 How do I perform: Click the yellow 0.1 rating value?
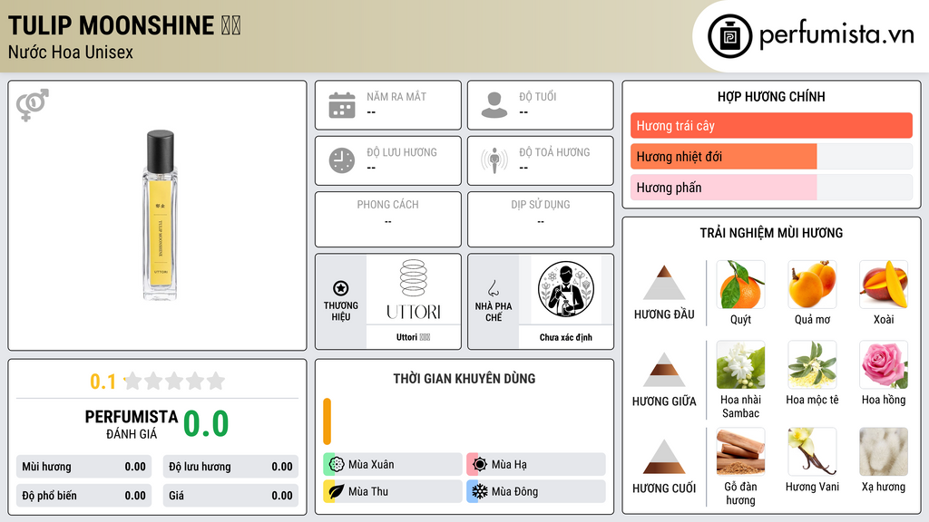[x=103, y=382]
